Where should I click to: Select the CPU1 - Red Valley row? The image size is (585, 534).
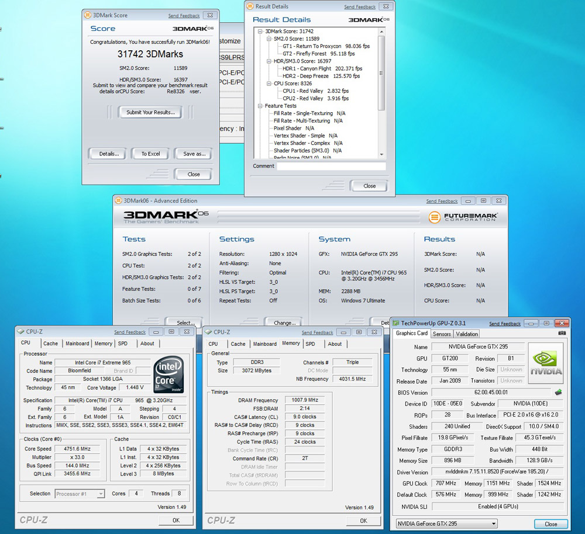(315, 91)
